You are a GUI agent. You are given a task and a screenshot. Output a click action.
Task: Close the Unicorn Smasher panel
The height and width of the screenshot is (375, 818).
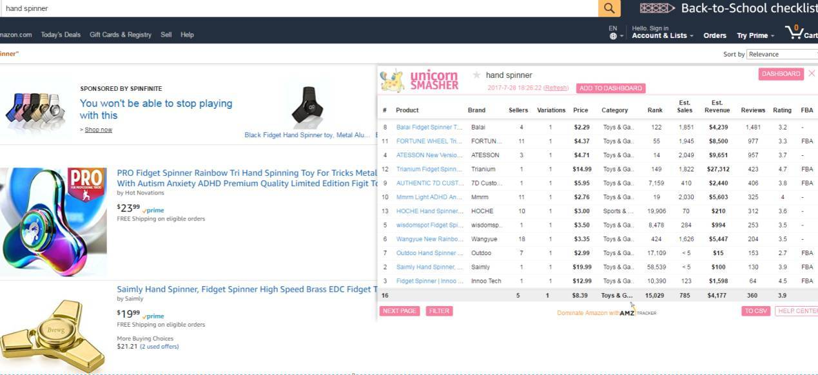tap(812, 73)
